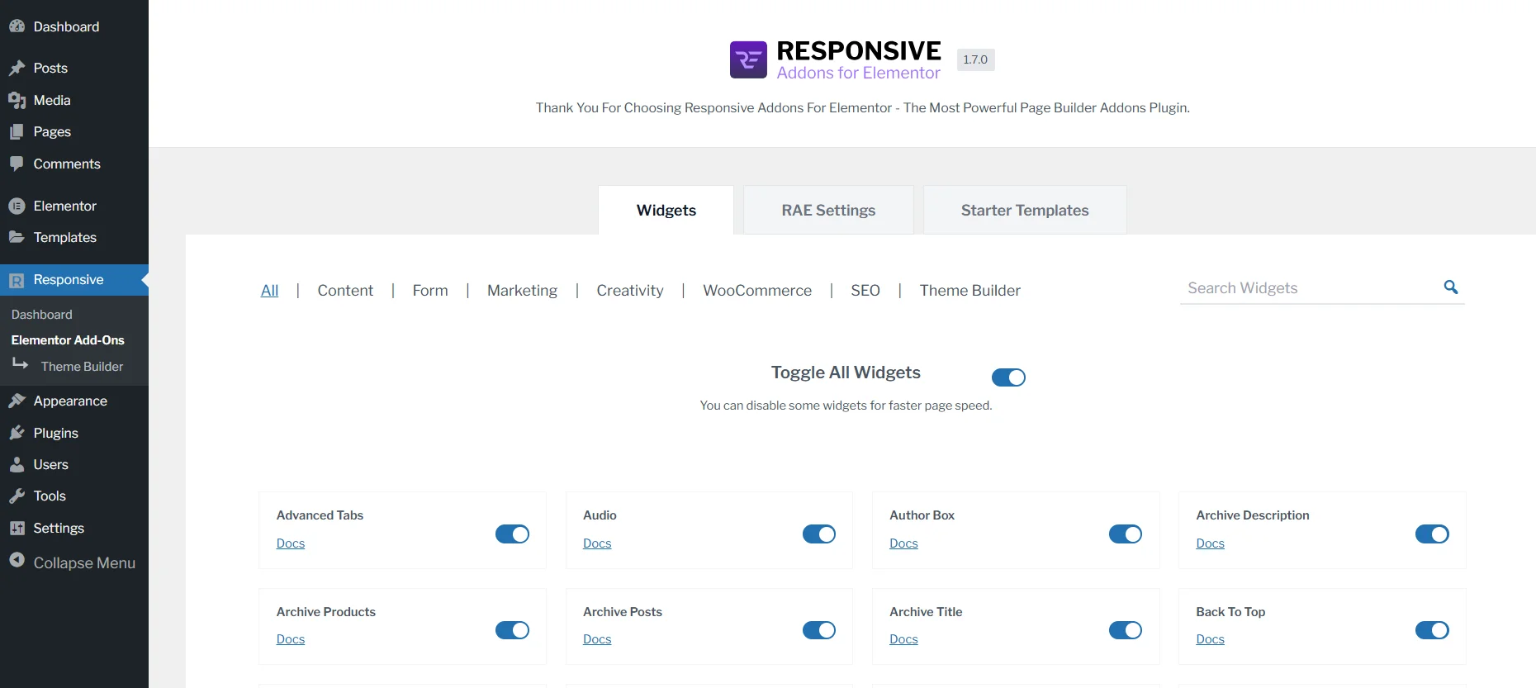The height and width of the screenshot is (688, 1536).
Task: Switch to the RAE Settings tab
Action: [x=828, y=210]
